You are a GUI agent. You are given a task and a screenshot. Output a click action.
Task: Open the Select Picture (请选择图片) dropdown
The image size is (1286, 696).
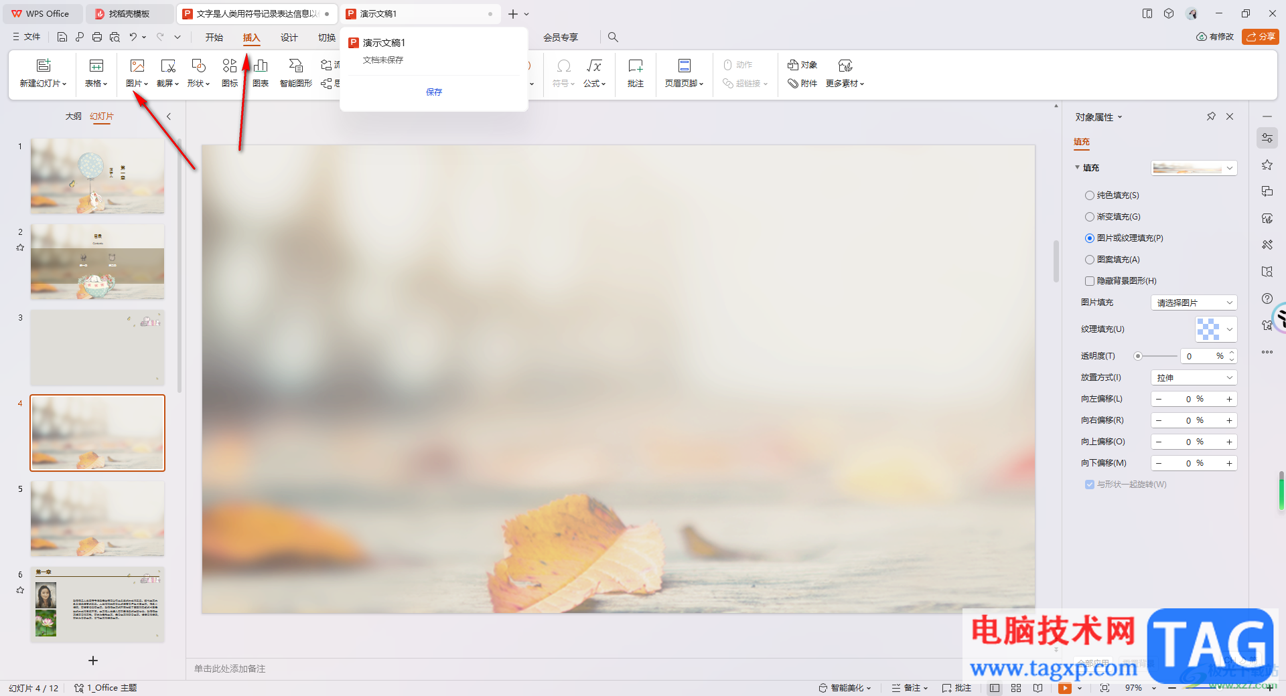(1194, 302)
